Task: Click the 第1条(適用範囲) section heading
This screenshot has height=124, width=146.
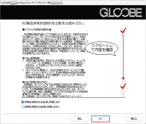Action: click(31, 58)
